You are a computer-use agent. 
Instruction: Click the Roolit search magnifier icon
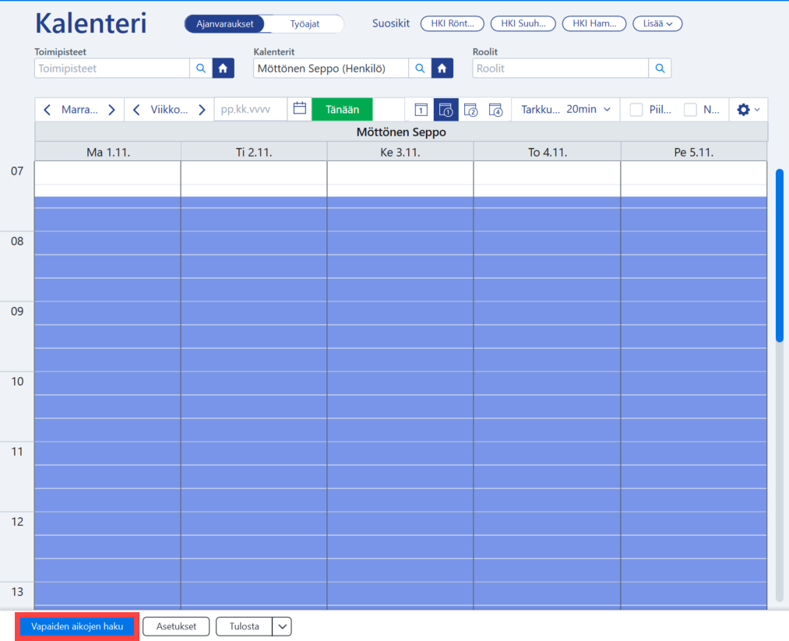pyautogui.click(x=660, y=69)
